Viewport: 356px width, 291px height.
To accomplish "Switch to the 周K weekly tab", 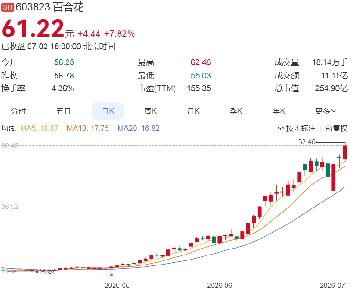I will [x=150, y=111].
